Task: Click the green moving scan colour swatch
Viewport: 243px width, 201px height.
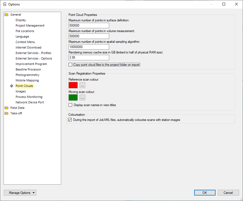Action: (73, 98)
